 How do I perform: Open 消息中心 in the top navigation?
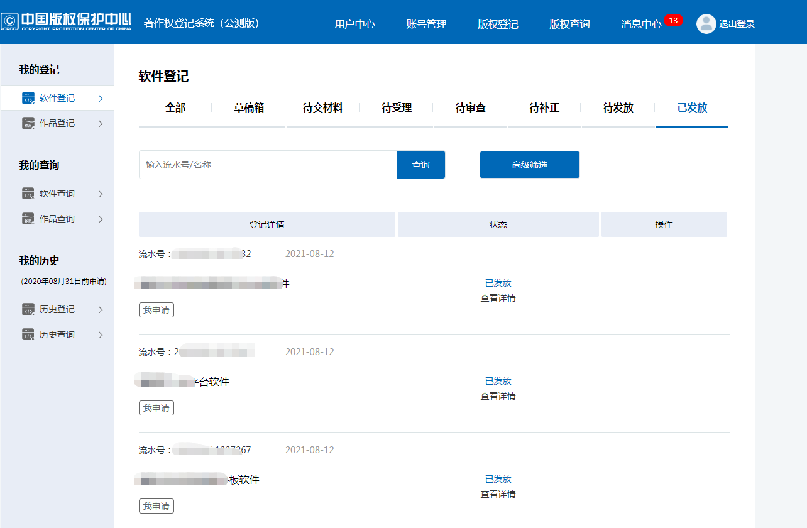tap(641, 24)
